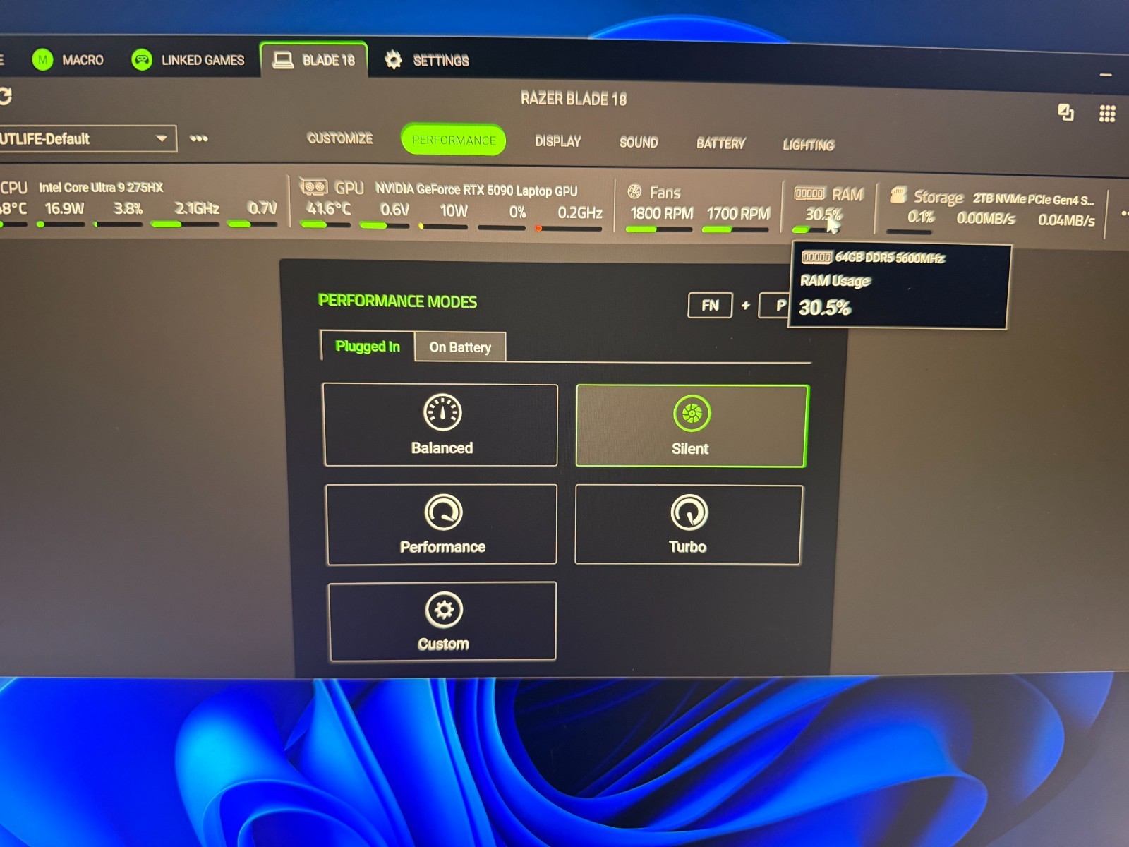This screenshot has width=1129, height=847.
Task: Open the LIGHTING section
Action: (809, 145)
